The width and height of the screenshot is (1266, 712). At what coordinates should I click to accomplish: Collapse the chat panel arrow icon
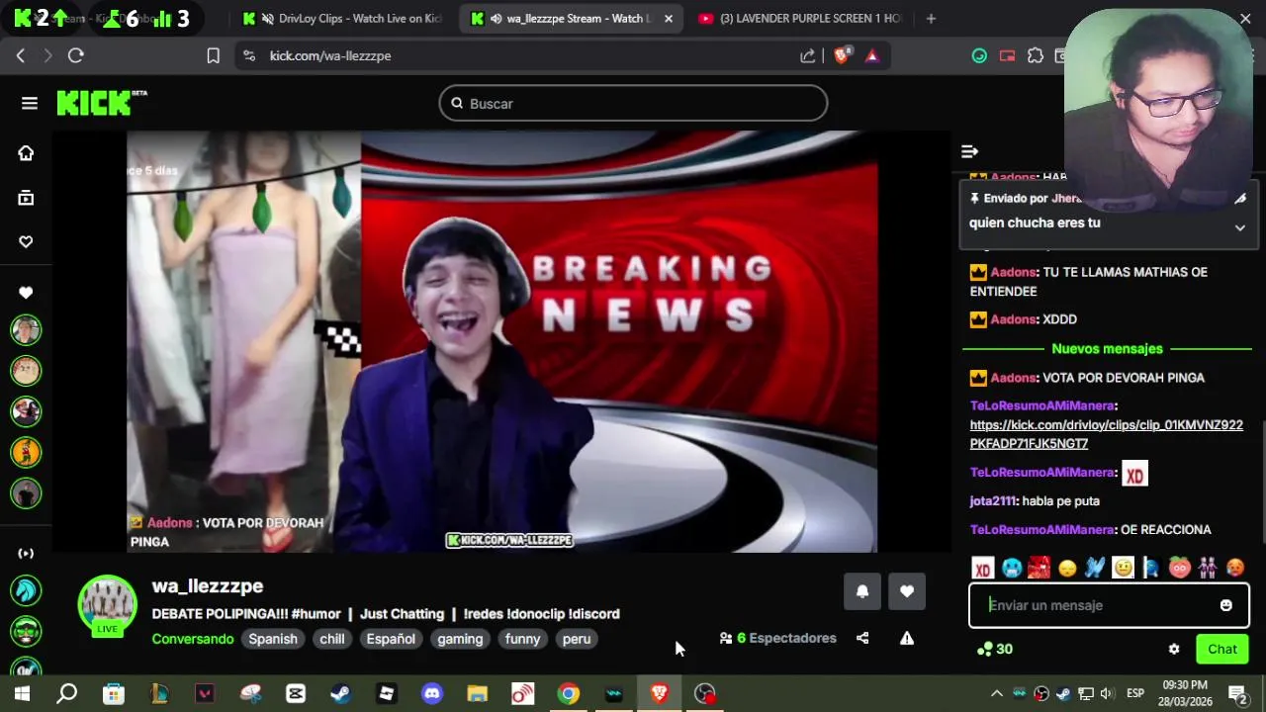click(x=969, y=151)
